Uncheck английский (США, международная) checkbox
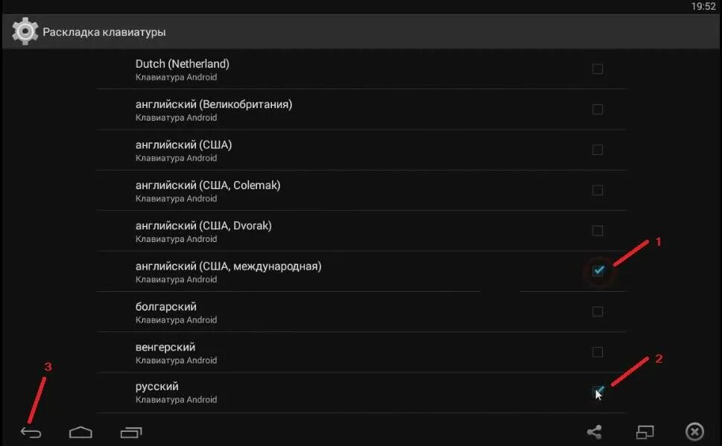 coord(598,271)
